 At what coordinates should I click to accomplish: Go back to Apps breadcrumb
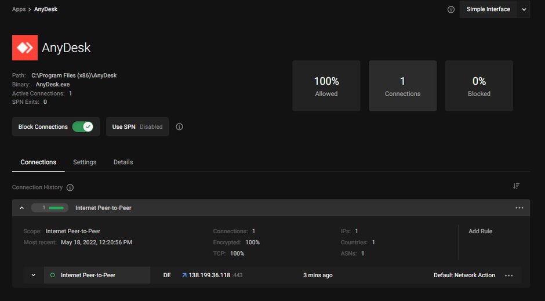(x=19, y=9)
